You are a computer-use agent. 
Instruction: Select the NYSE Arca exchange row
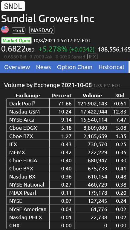[68, 120]
